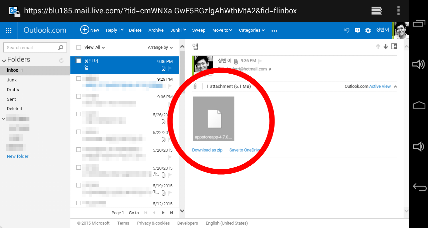Viewport: 428px width, 228px height.
Task: Click Active View link
Action: click(x=380, y=86)
